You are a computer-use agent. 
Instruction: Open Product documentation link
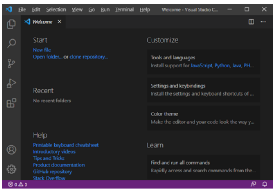[x=59, y=165]
